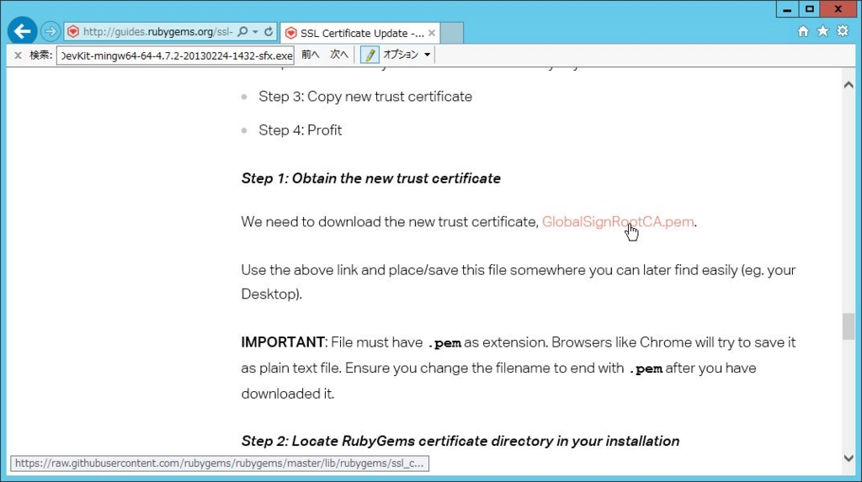
Task: Open Favorites with the star icon
Action: click(x=822, y=31)
